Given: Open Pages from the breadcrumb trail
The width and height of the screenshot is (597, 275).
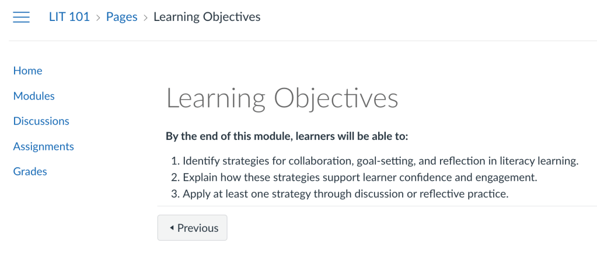Looking at the screenshot, I should click(121, 17).
